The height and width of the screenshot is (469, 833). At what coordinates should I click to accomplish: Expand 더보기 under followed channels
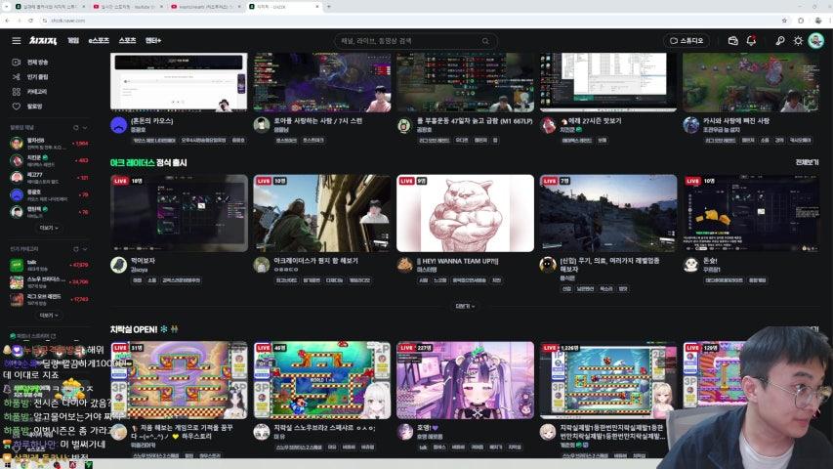coord(48,228)
